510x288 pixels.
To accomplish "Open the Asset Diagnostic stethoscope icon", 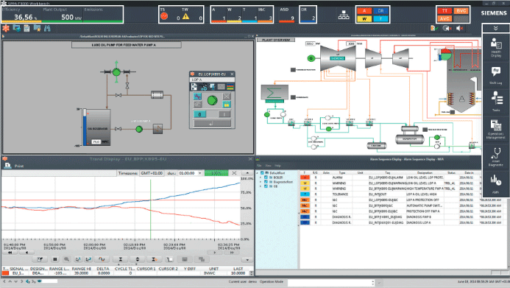I will (496, 157).
